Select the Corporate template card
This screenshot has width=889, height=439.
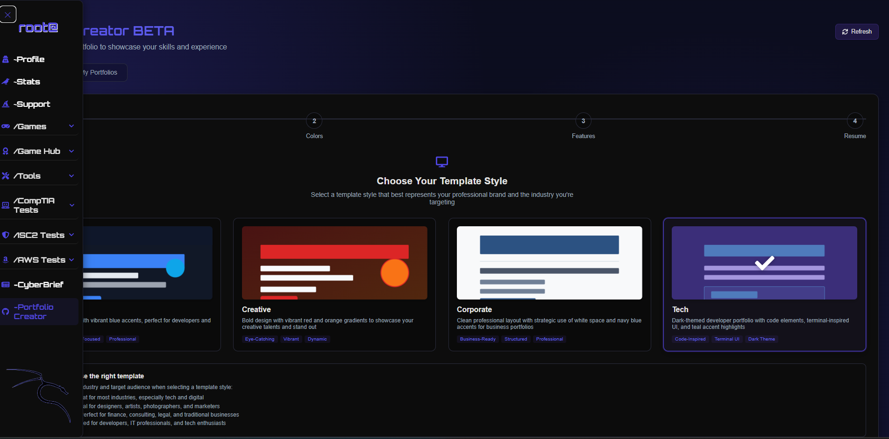click(x=549, y=285)
